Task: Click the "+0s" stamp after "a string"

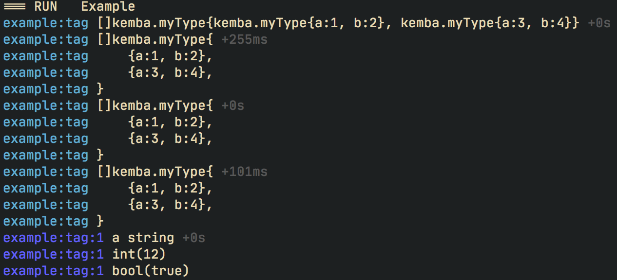Action: click(x=193, y=238)
